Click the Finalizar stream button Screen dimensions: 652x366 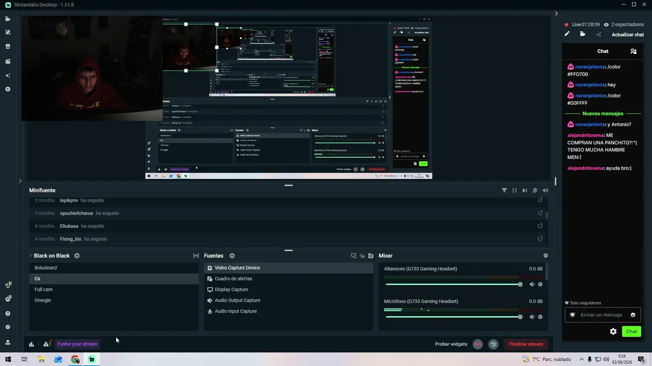click(526, 344)
